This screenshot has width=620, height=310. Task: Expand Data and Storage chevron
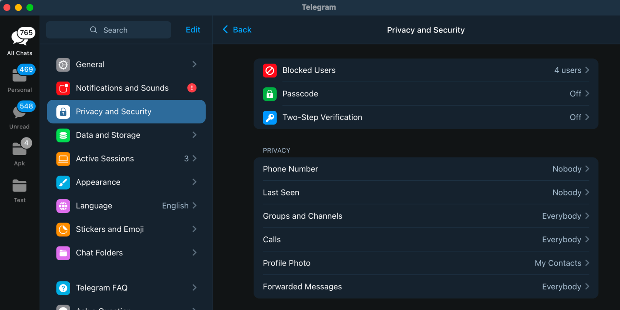point(195,135)
